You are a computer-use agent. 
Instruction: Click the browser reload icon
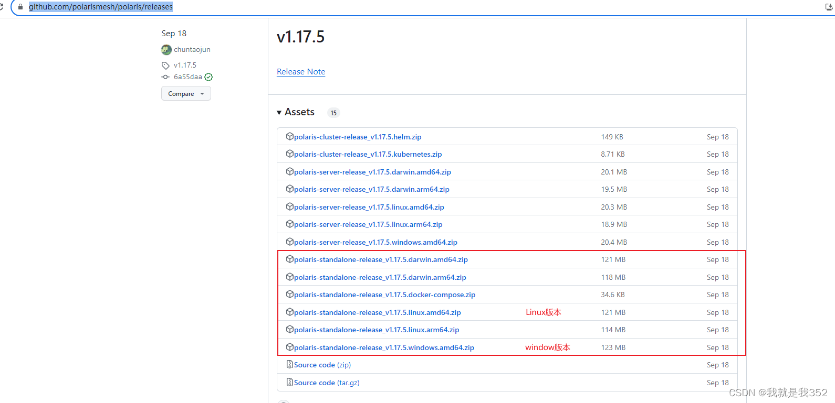[x=2, y=7]
